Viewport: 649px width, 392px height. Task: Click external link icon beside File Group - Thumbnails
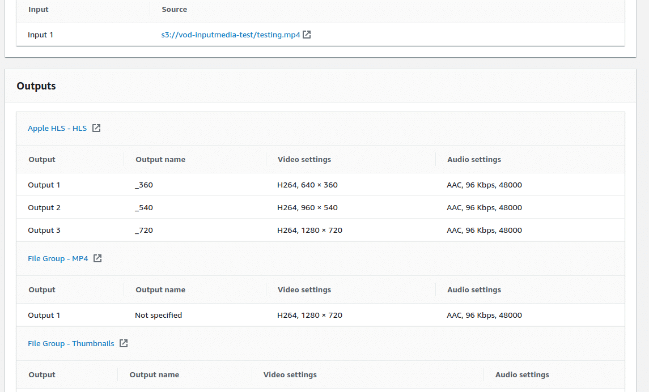tap(124, 343)
